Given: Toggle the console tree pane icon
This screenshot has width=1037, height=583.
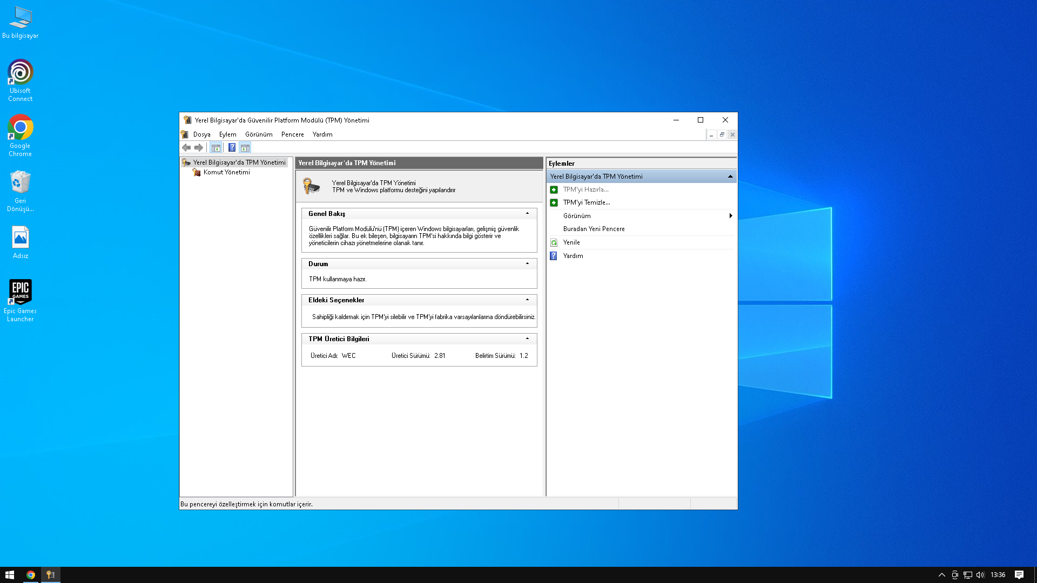Looking at the screenshot, I should coord(216,147).
